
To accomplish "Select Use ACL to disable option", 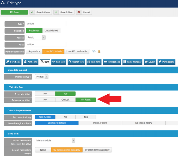I will coord(77,51).
